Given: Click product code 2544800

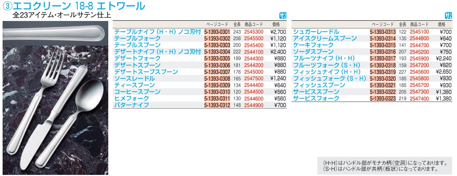Looking at the screenshot, I should (419, 39).
